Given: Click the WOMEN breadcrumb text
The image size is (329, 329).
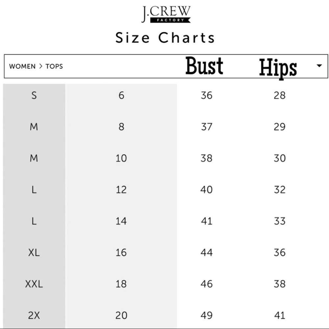Looking at the screenshot, I should point(22,66).
